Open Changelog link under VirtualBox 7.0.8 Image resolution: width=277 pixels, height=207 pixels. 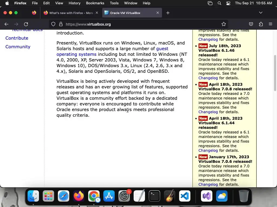coord(208,112)
